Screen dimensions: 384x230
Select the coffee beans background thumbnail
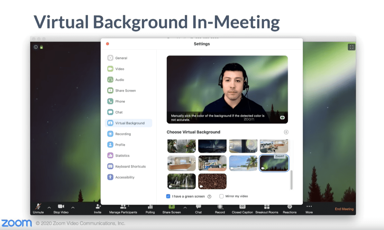(212, 181)
